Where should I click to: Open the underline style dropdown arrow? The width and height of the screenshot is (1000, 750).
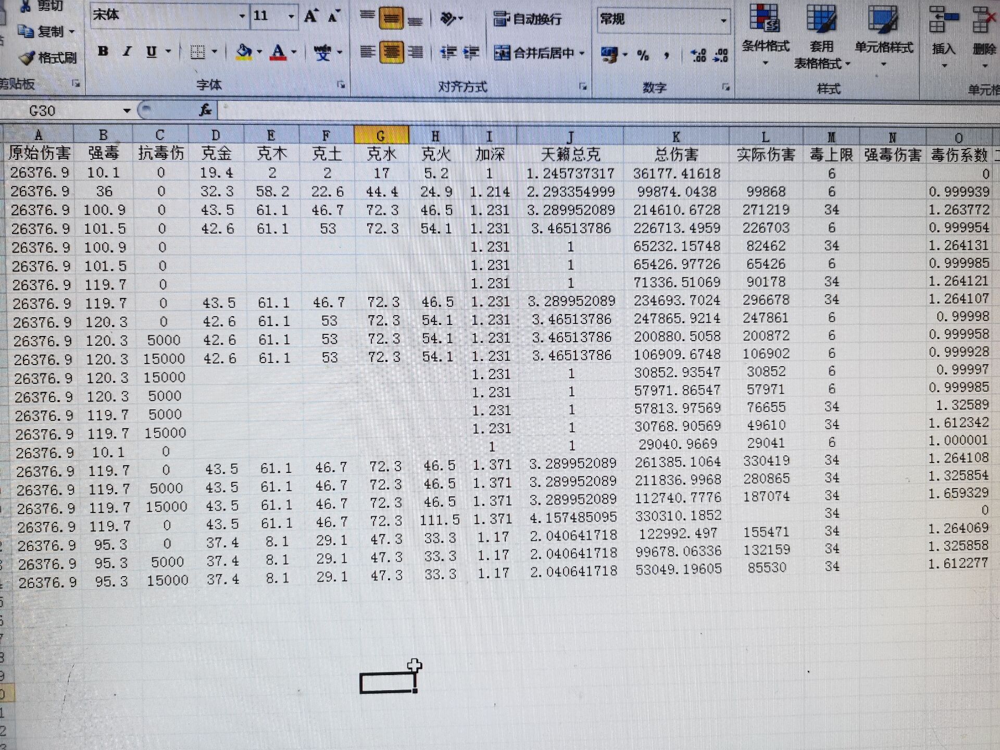168,51
